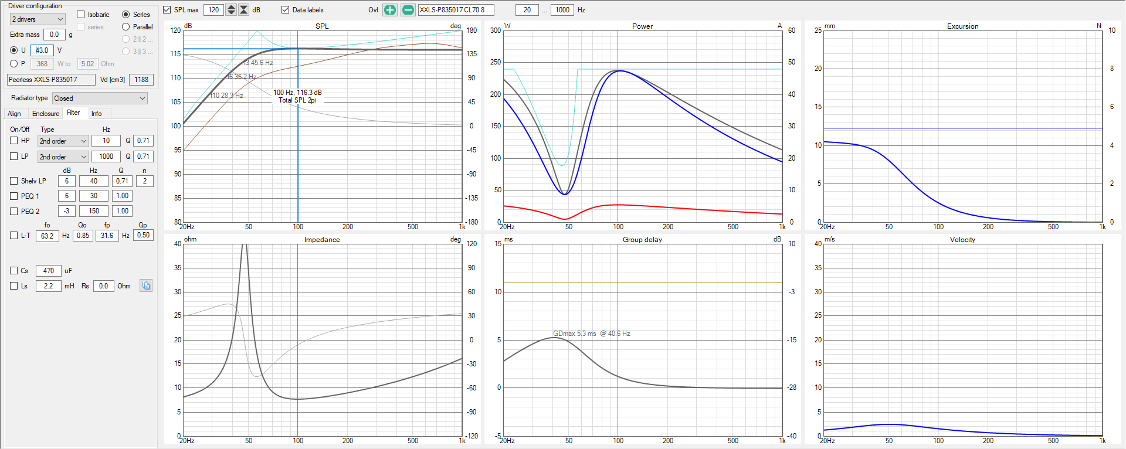Click the Shelv LP Hz field showing 40
Screen dimensions: 1126x449
click(x=94, y=181)
